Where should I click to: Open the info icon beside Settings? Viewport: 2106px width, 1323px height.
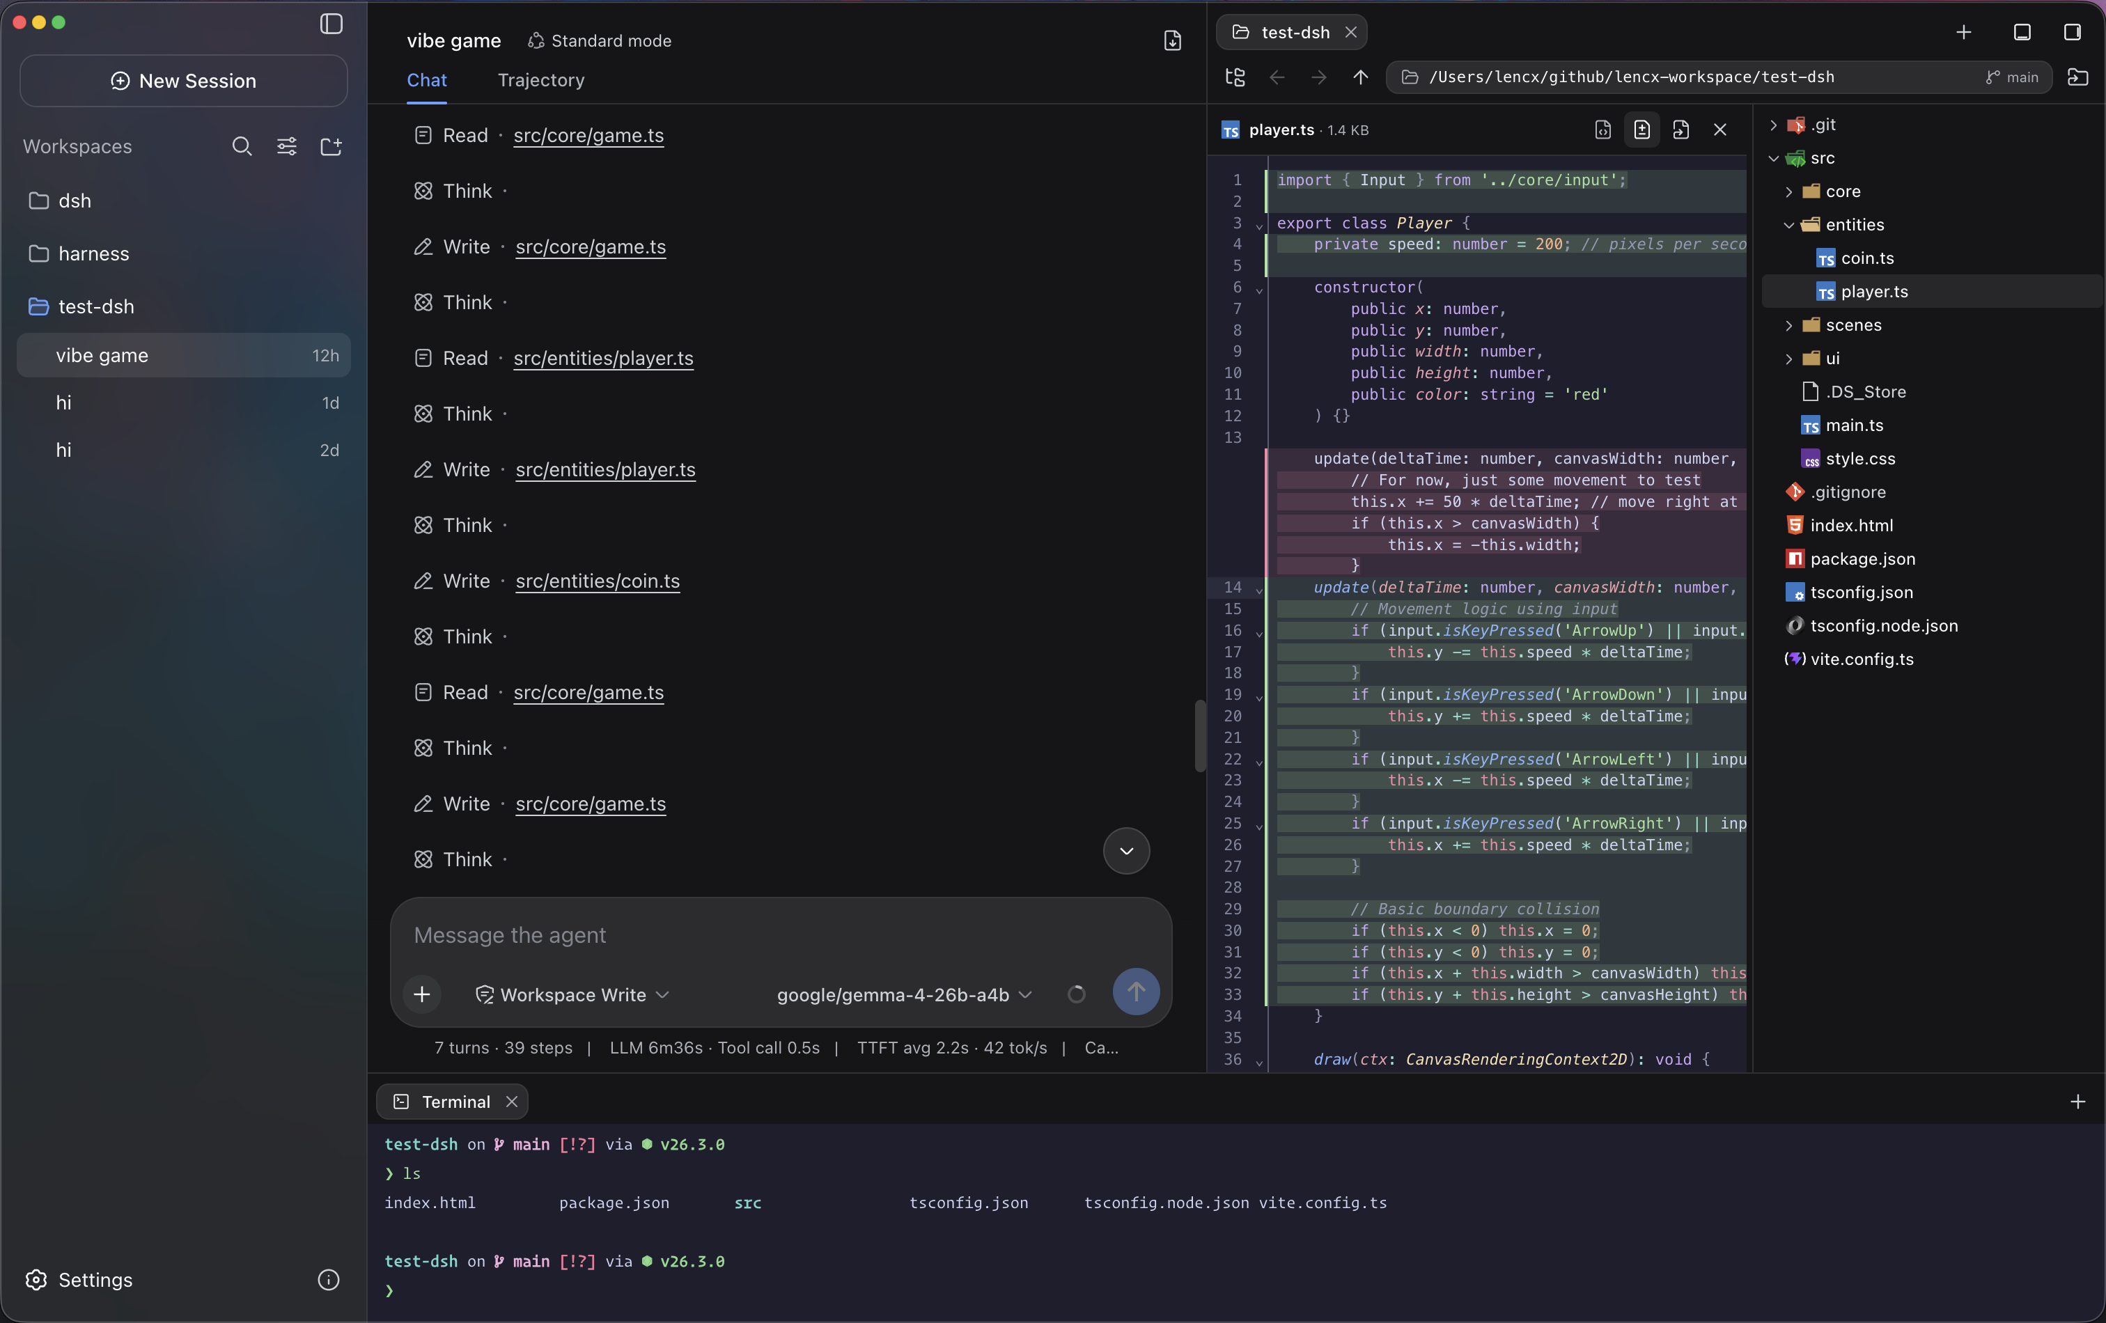coord(328,1279)
